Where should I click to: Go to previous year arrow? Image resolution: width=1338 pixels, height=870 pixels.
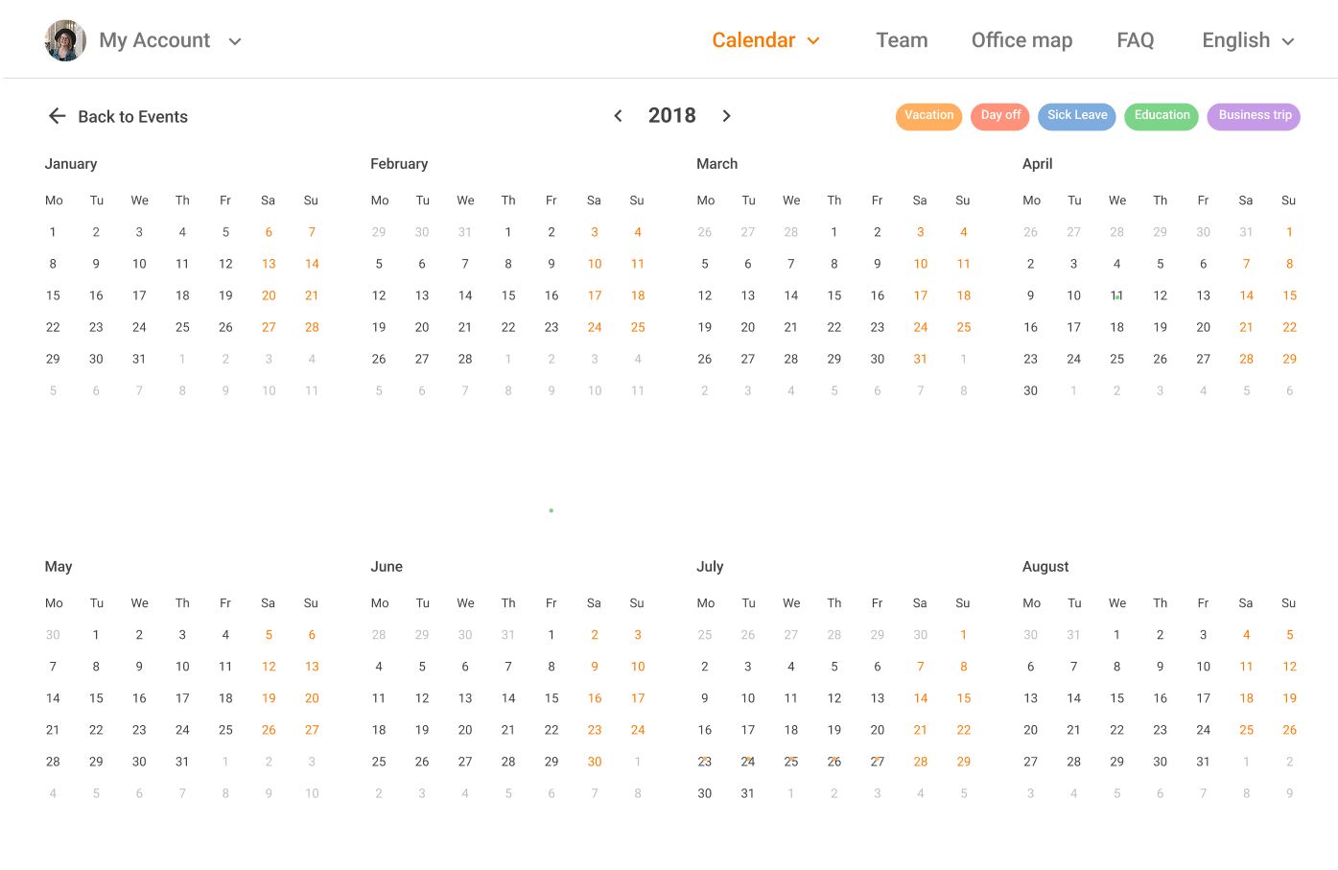click(618, 116)
